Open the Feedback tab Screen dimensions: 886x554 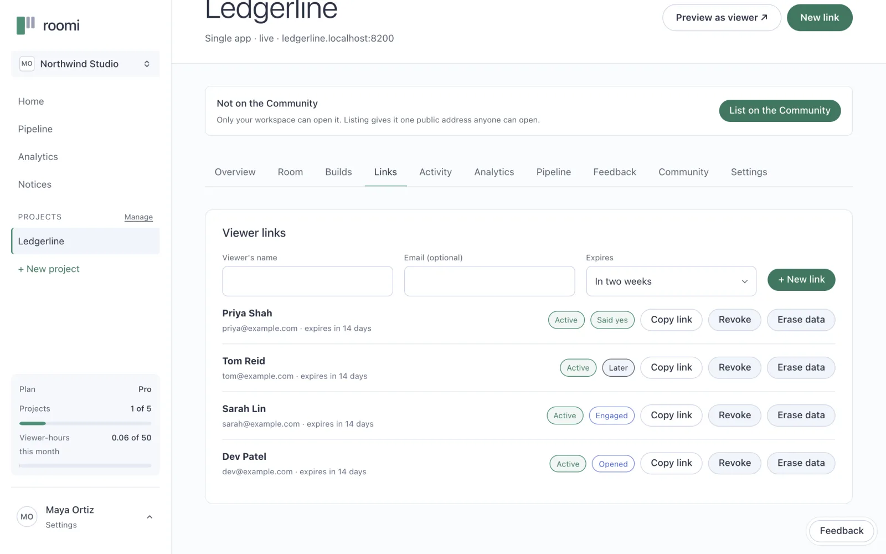pyautogui.click(x=615, y=172)
